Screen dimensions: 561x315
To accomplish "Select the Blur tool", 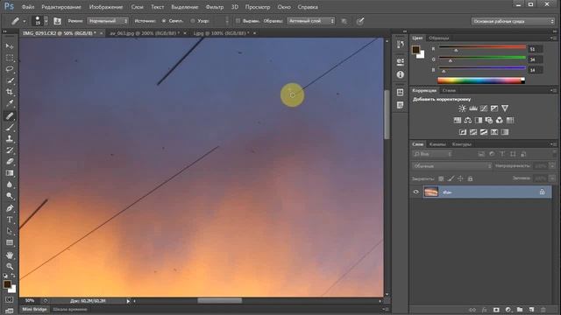I will point(10,185).
